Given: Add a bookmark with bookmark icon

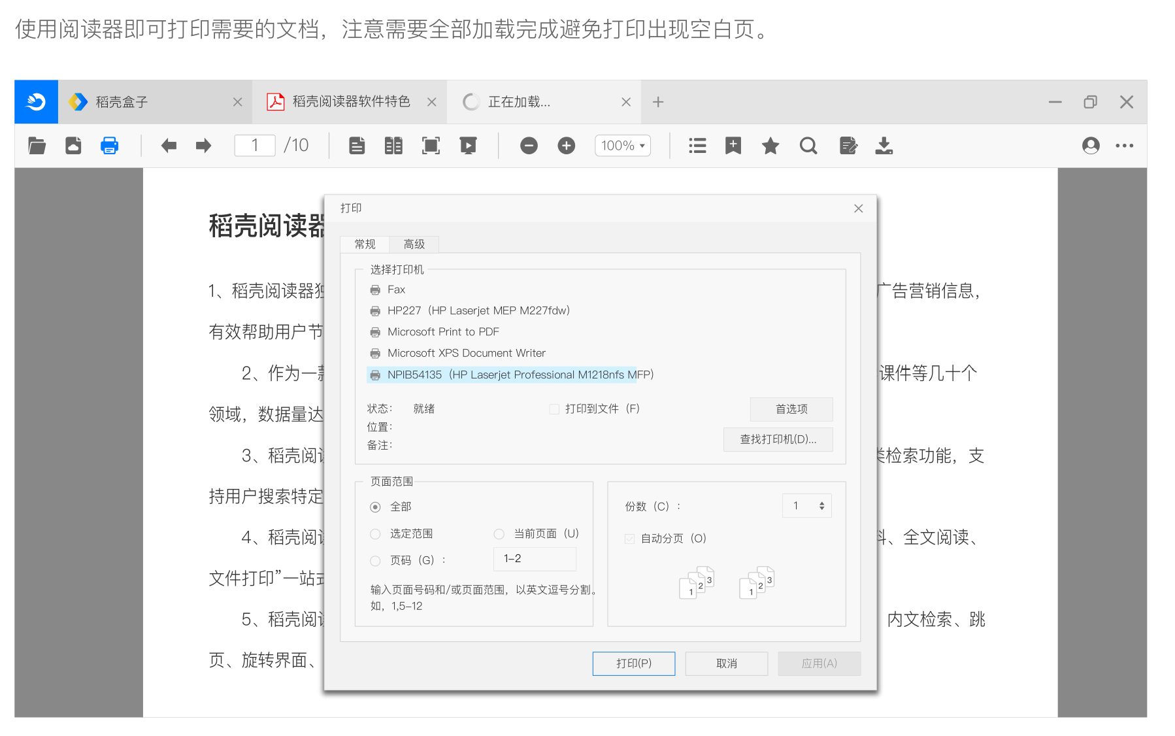Looking at the screenshot, I should tap(733, 145).
